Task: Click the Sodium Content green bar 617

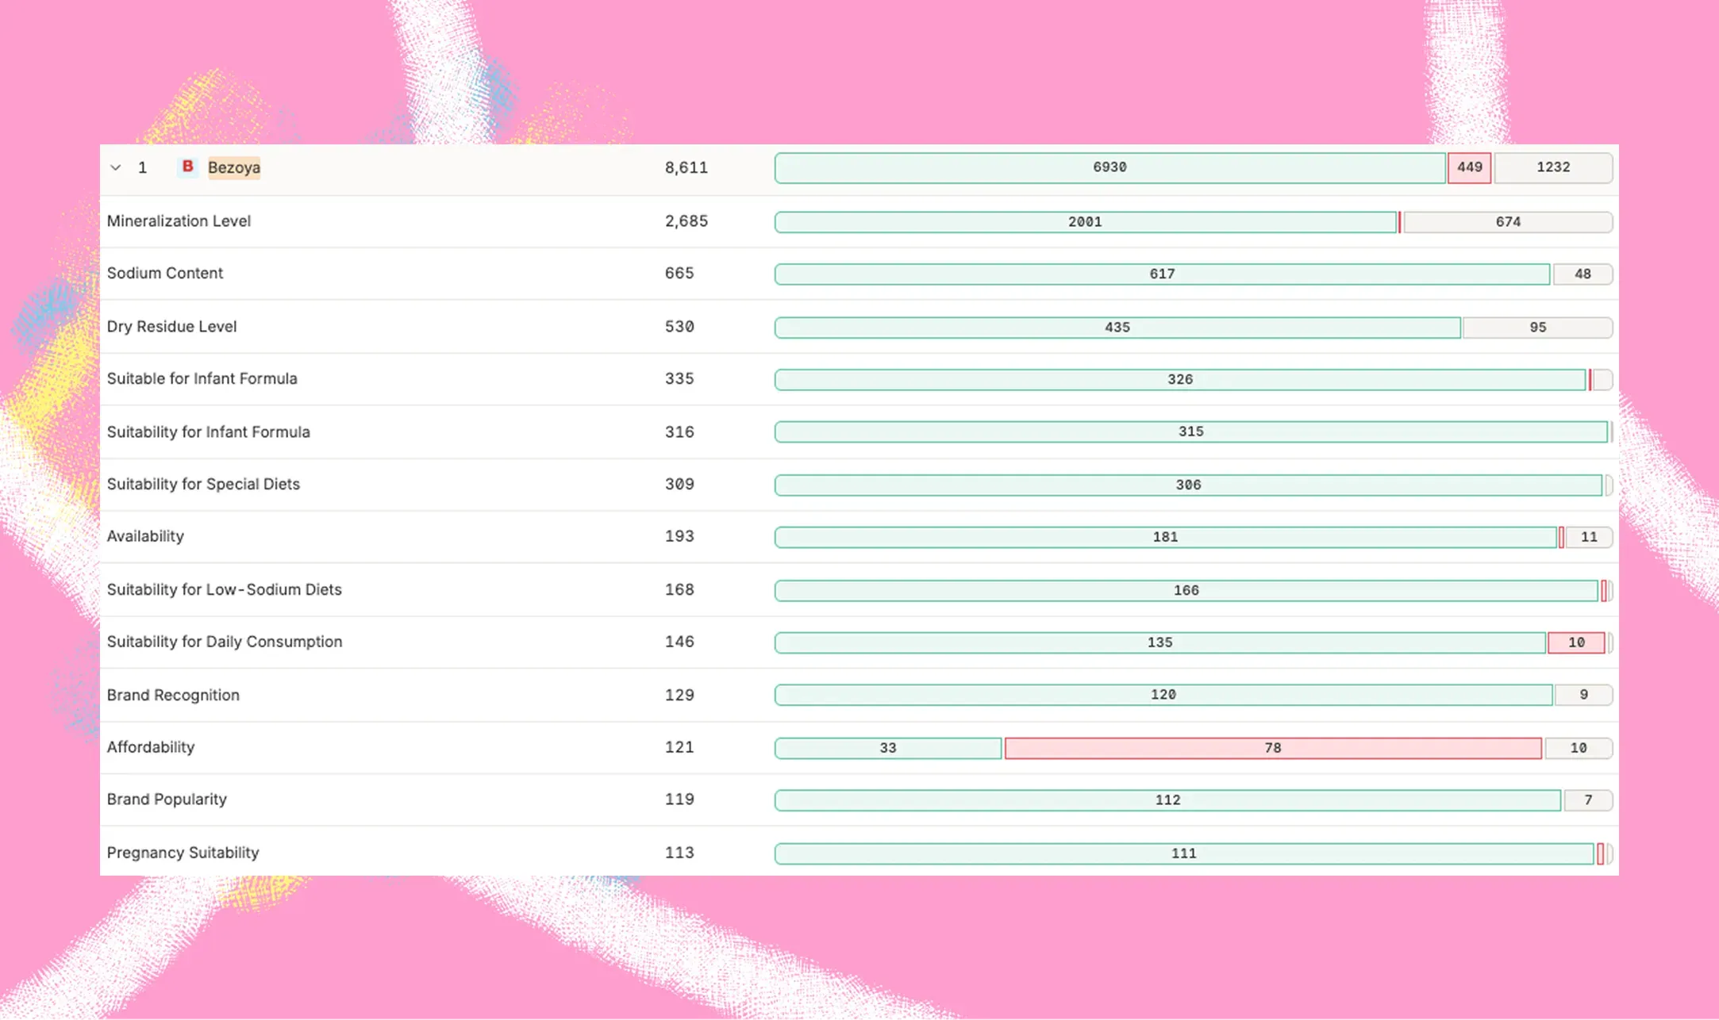Action: point(1162,274)
